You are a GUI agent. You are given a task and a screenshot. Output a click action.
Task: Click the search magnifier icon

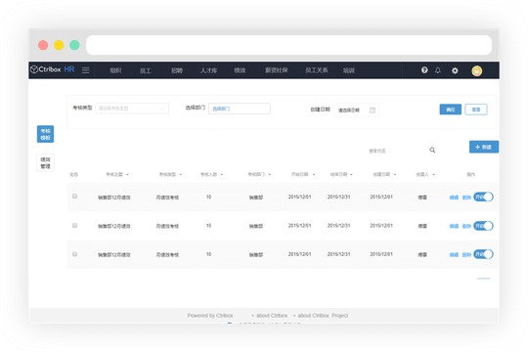click(432, 150)
